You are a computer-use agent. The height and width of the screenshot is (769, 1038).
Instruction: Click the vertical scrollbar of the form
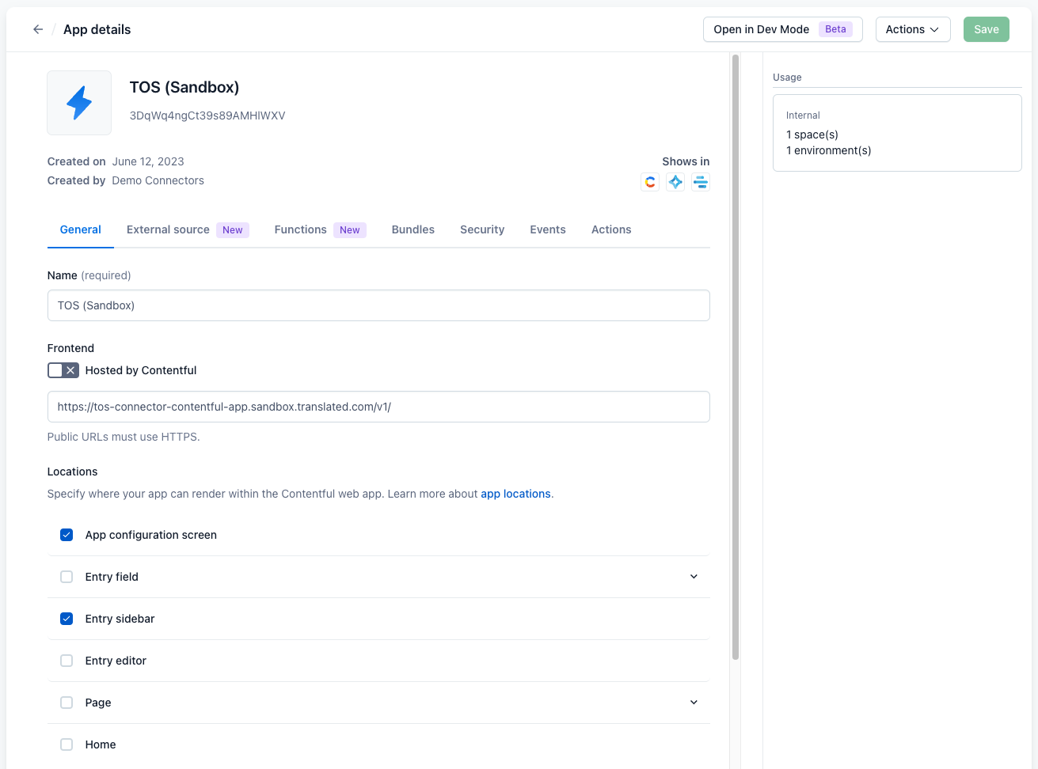pyautogui.click(x=736, y=356)
